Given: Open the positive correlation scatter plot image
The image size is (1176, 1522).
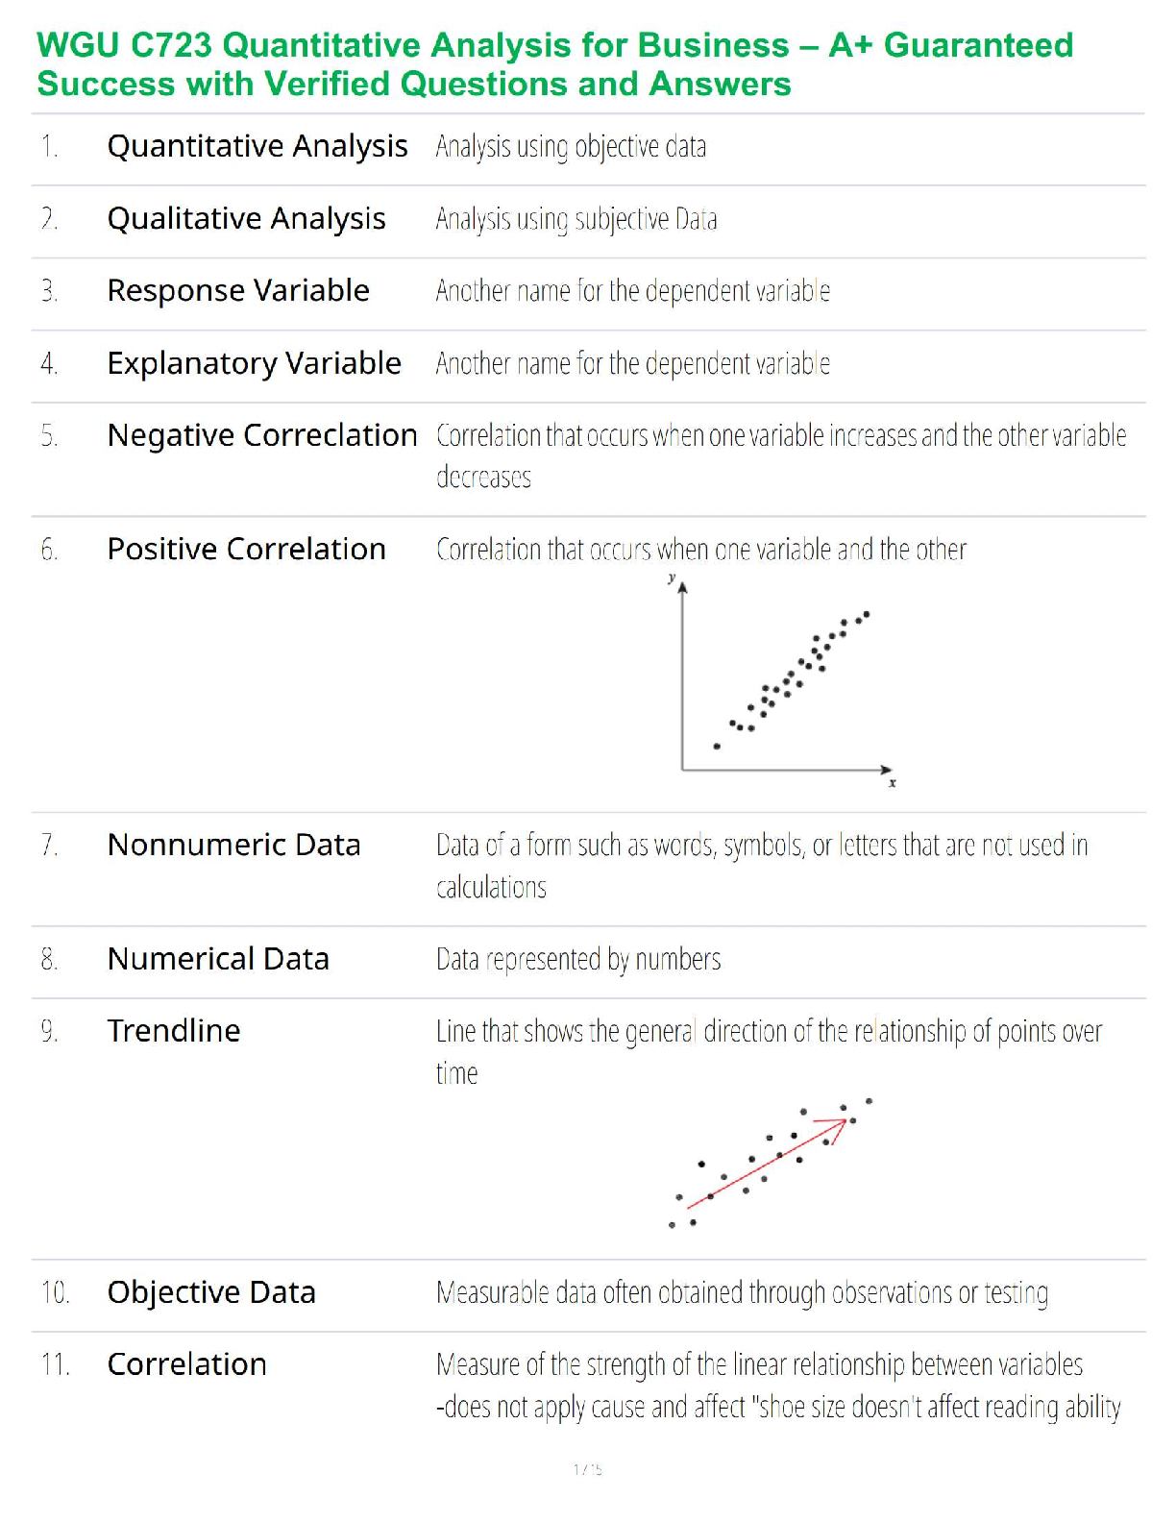Looking at the screenshot, I should (783, 682).
